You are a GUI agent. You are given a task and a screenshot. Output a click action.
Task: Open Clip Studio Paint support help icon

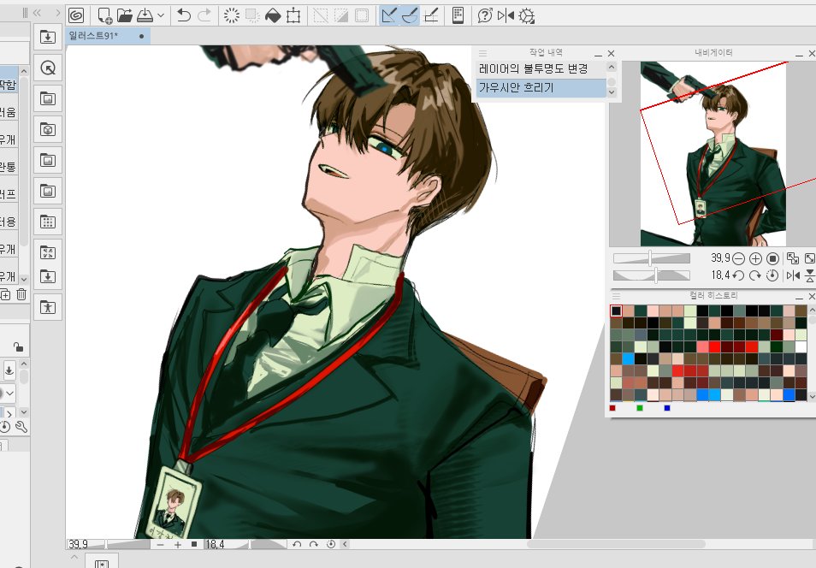484,15
